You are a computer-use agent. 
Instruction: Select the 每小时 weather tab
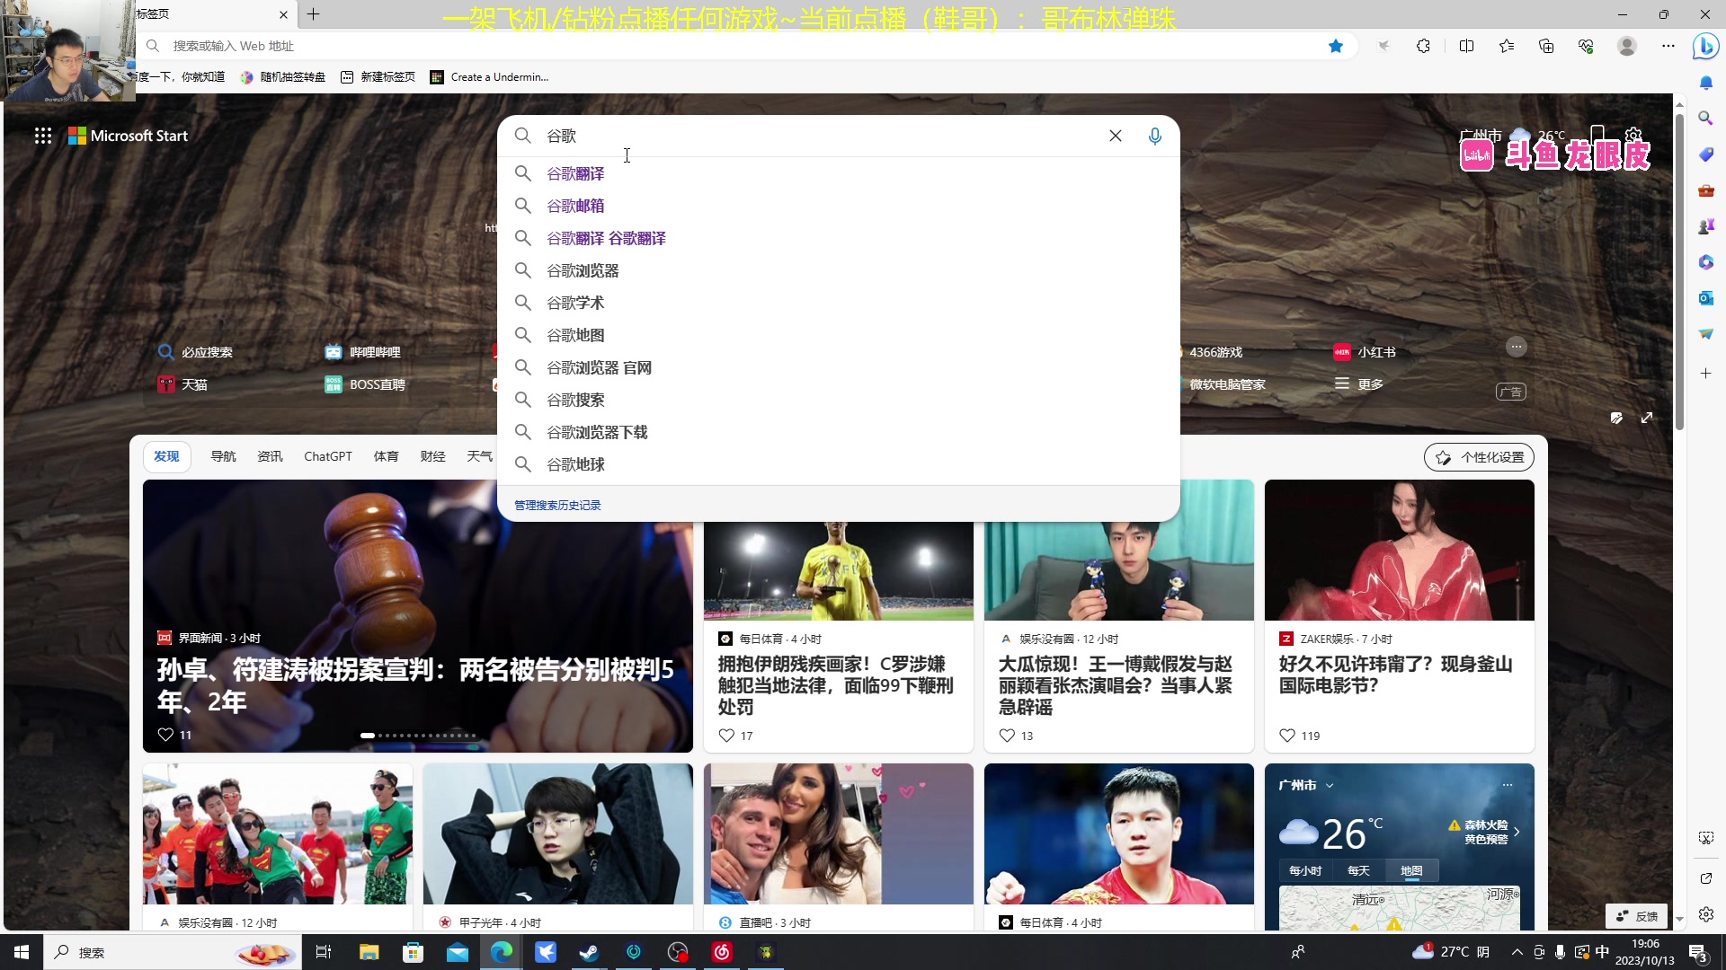click(x=1305, y=871)
